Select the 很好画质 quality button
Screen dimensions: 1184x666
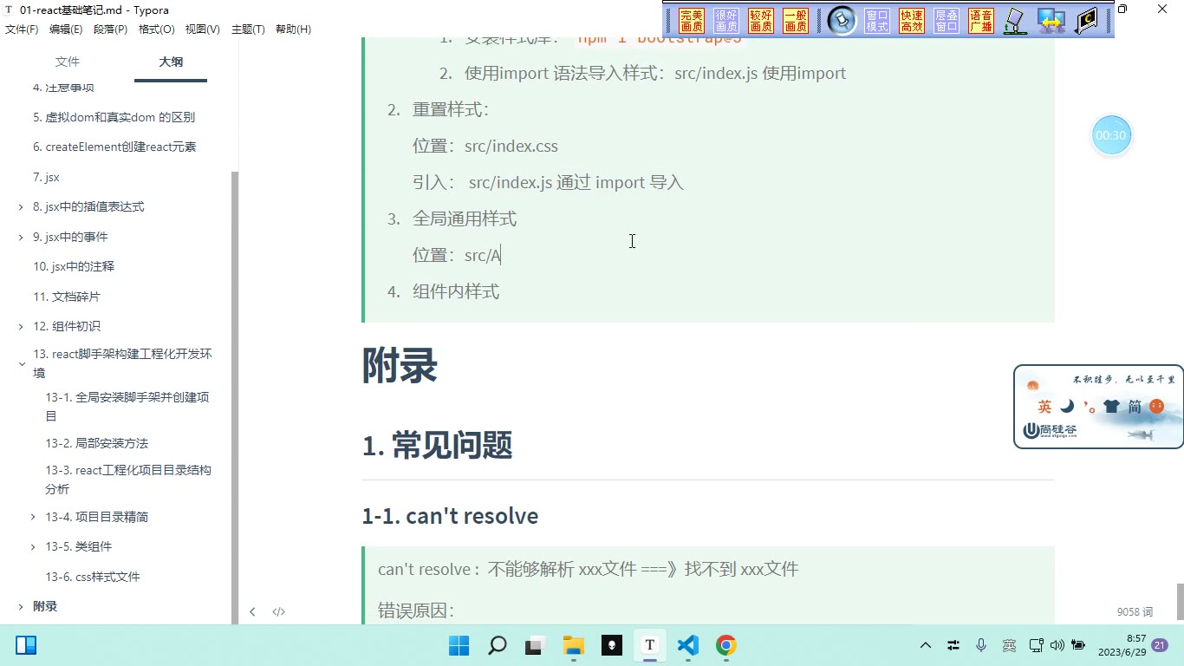[x=726, y=21]
